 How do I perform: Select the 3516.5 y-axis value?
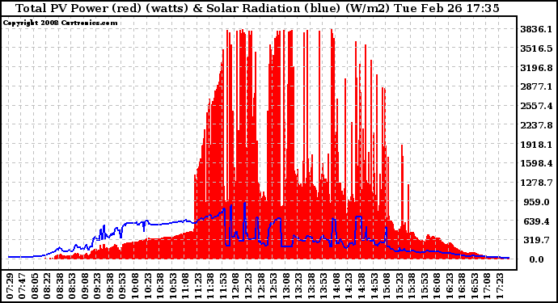(537, 48)
